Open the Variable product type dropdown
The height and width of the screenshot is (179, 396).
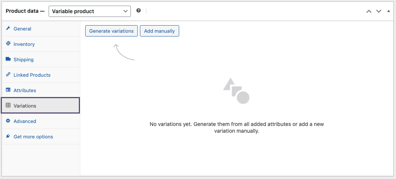(x=90, y=11)
